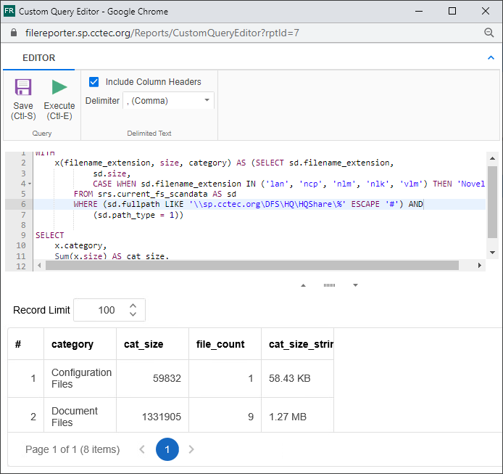Go to page 1 of results
This screenshot has height=474, width=503.
167,449
